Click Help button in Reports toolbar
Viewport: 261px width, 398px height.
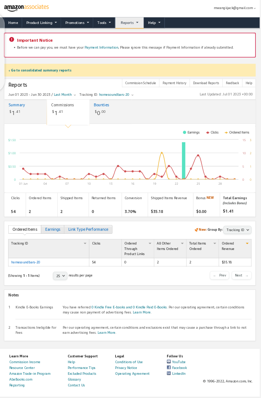249,83
